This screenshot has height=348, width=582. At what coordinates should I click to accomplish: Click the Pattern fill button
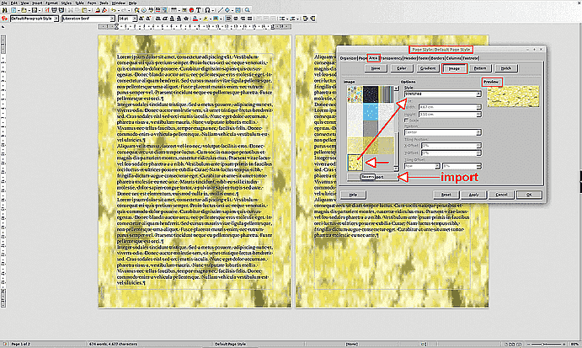pyautogui.click(x=479, y=68)
